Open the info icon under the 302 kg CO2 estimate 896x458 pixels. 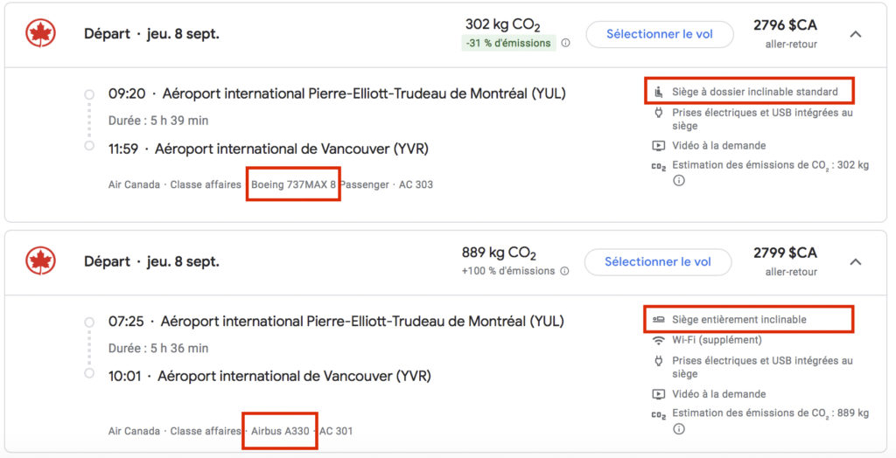point(678,181)
